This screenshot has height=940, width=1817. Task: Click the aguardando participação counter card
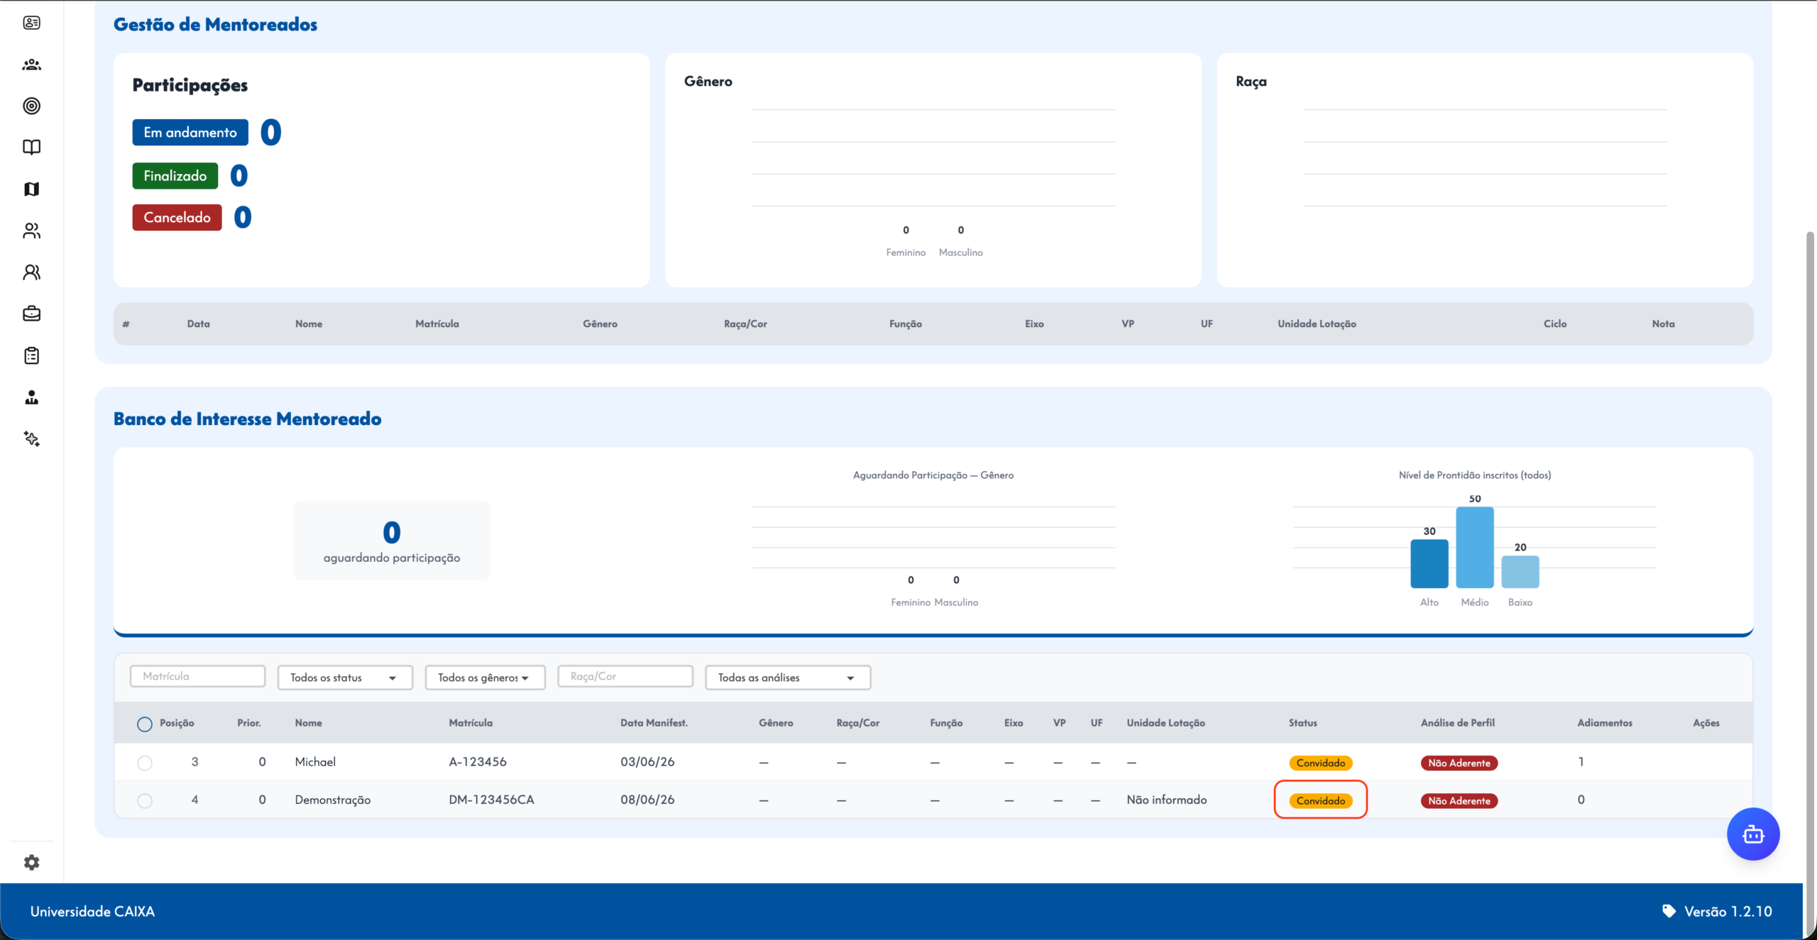[392, 541]
